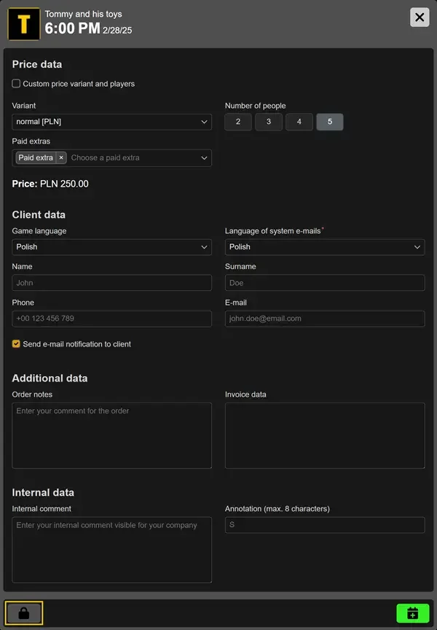The image size is (437, 630).
Task: Close the reservation dialog with X
Action: pyautogui.click(x=420, y=17)
